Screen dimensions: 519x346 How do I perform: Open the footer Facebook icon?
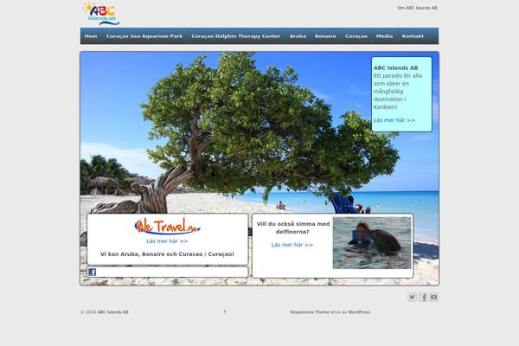[x=423, y=297]
